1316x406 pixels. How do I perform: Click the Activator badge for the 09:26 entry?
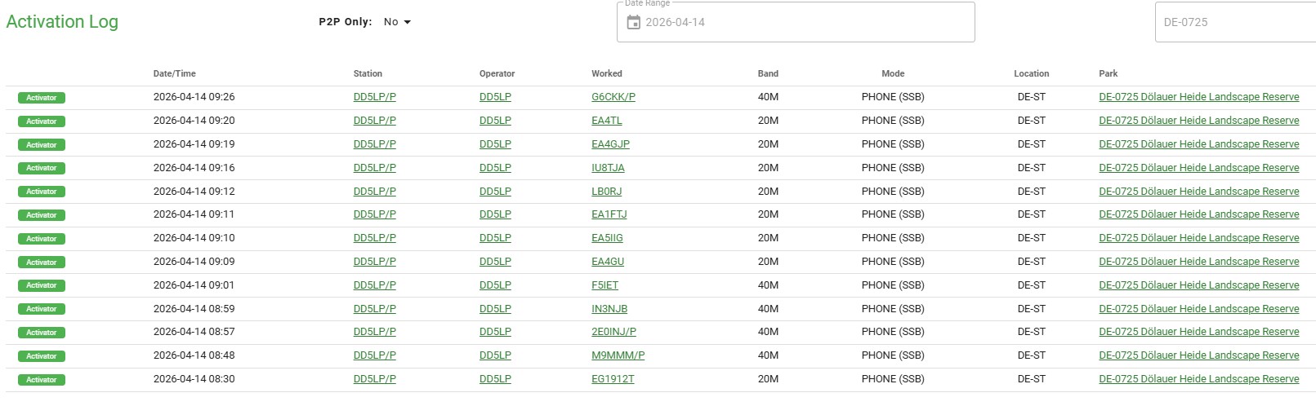tap(42, 98)
